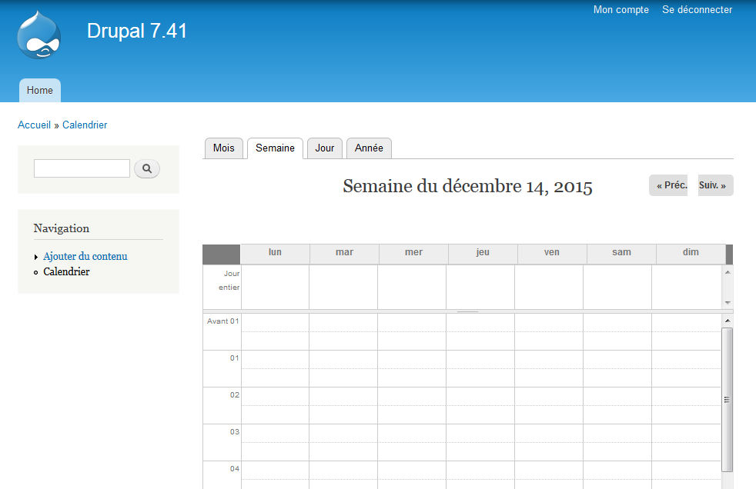Click the 02 hour row label
Screen dimensions: 756x489
234,395
